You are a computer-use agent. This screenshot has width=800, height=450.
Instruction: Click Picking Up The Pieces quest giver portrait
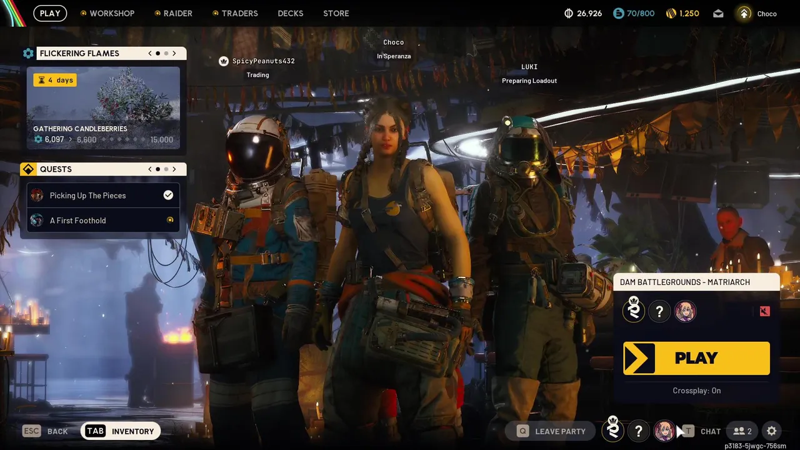point(37,196)
